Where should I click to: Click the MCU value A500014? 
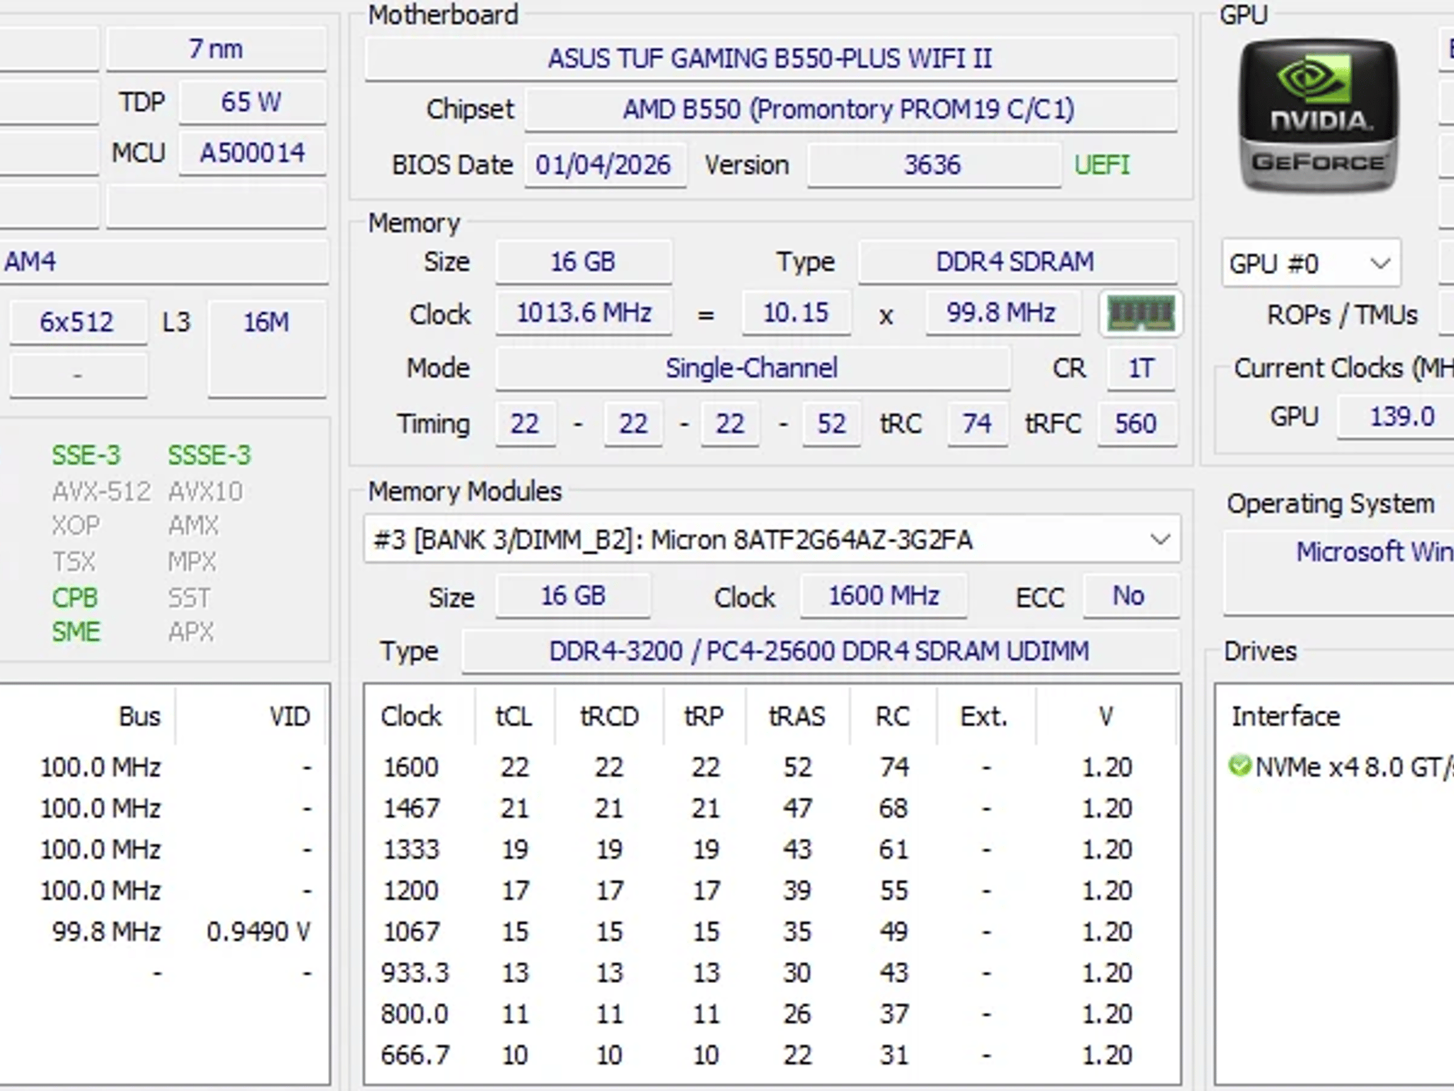(252, 153)
